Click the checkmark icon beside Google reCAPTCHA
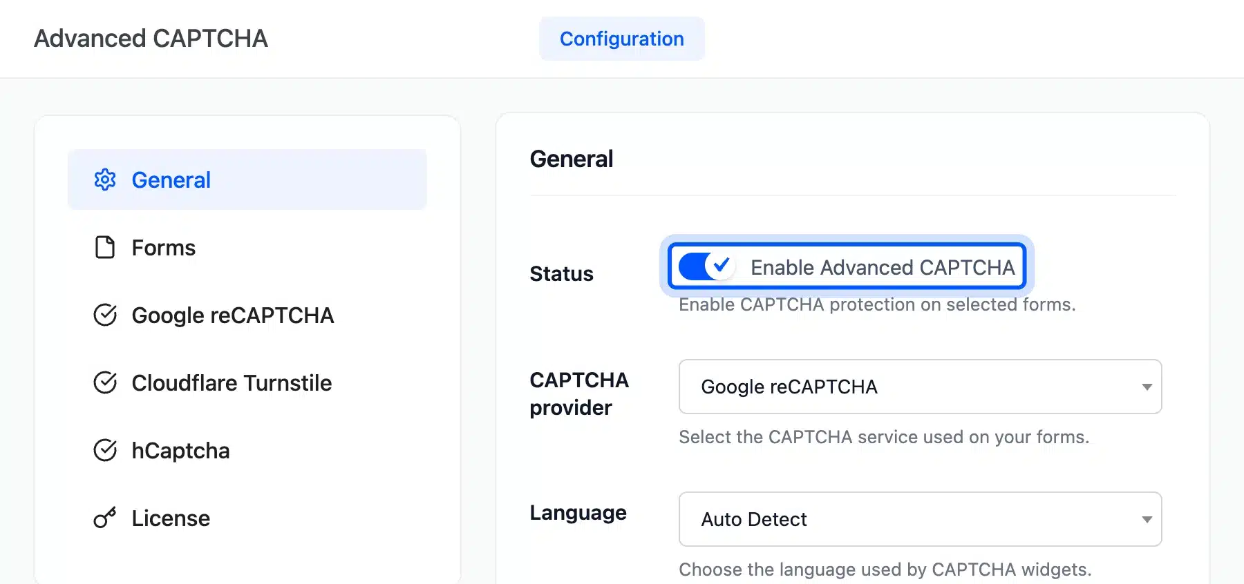The width and height of the screenshot is (1244, 584). 105,315
